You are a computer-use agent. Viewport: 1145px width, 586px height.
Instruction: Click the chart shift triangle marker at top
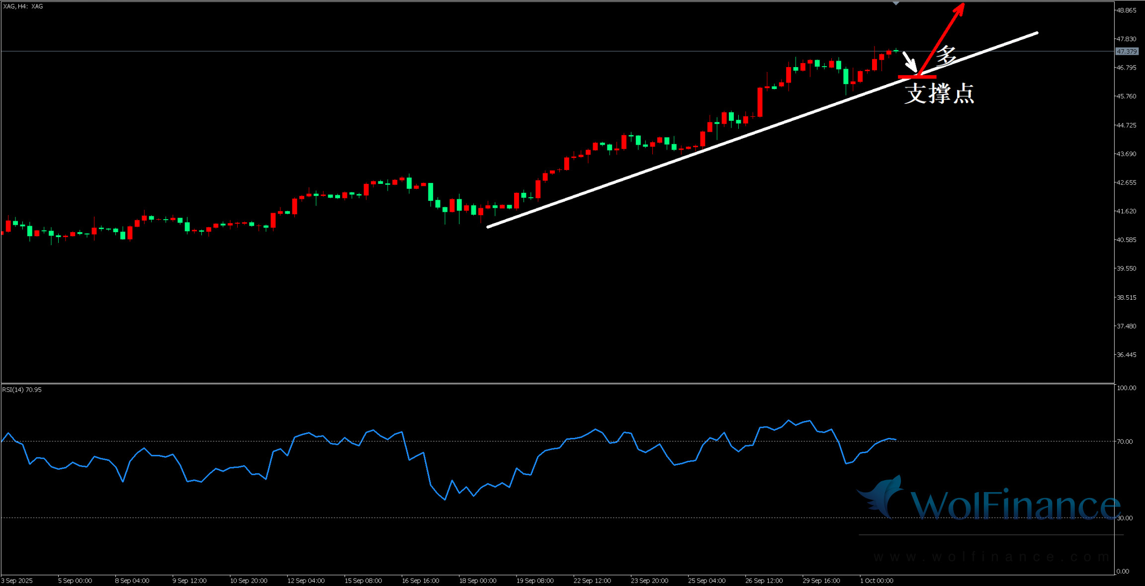pyautogui.click(x=895, y=3)
